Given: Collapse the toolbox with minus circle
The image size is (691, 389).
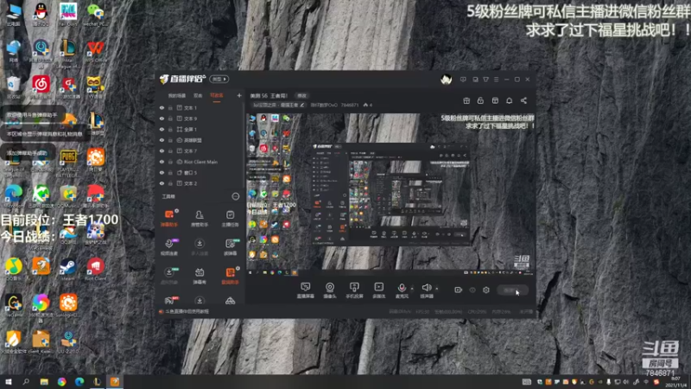Looking at the screenshot, I should click(x=236, y=196).
